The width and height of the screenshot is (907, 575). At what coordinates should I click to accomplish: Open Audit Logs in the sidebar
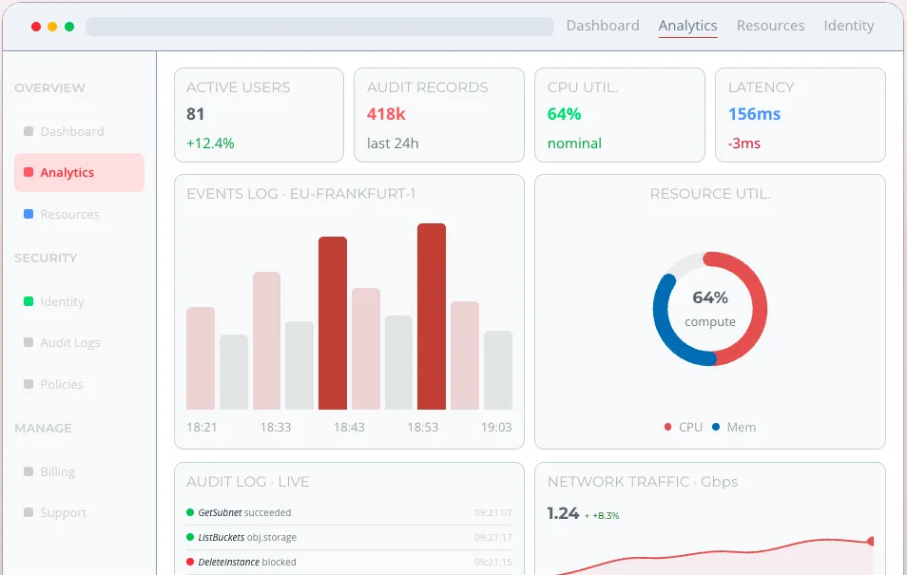(79, 342)
